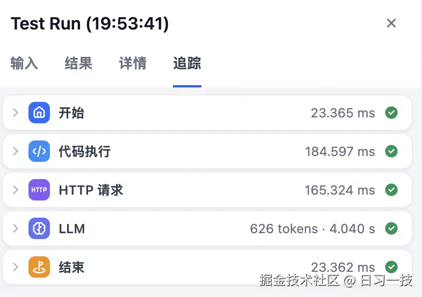Expand the 结束 trace node chevron

[x=16, y=267]
